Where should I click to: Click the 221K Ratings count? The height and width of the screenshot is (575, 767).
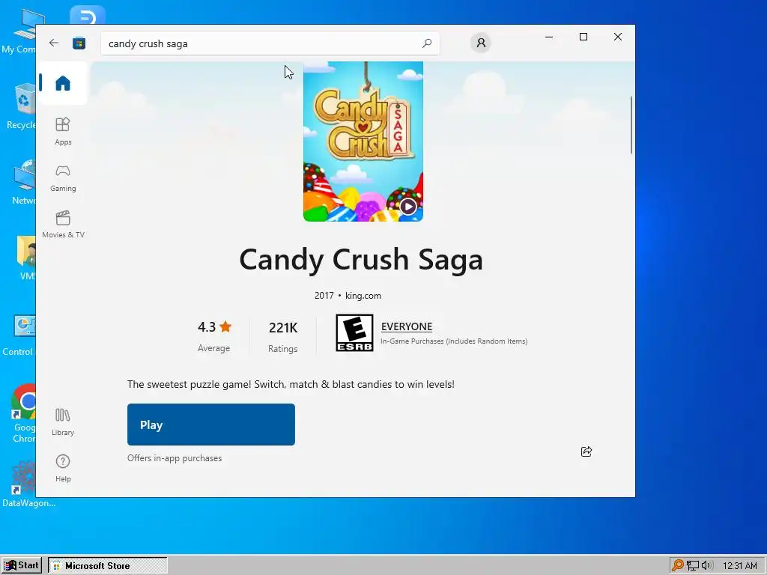click(x=282, y=336)
